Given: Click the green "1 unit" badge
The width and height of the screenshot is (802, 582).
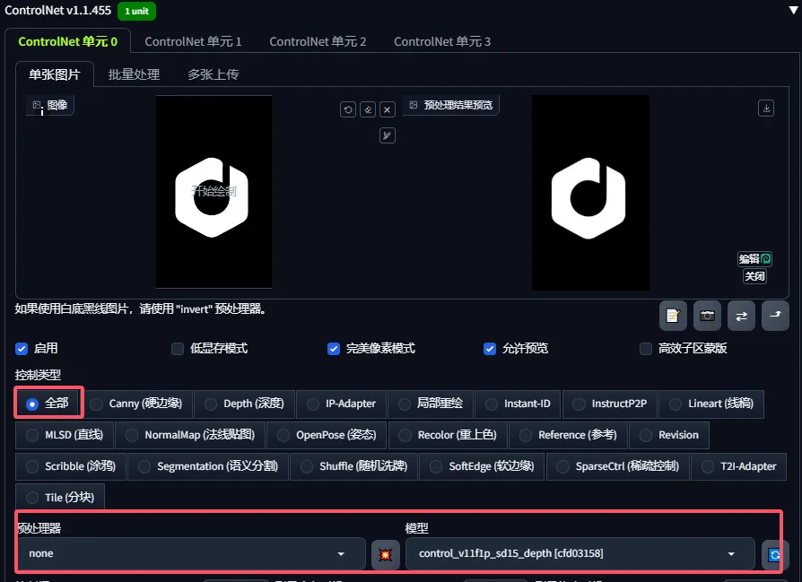Looking at the screenshot, I should click(136, 11).
